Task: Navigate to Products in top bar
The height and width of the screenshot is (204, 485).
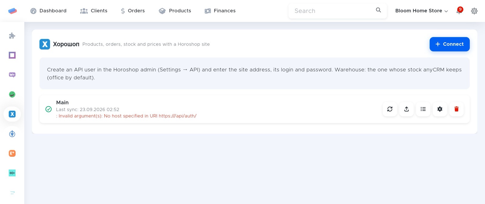Action: (x=175, y=11)
